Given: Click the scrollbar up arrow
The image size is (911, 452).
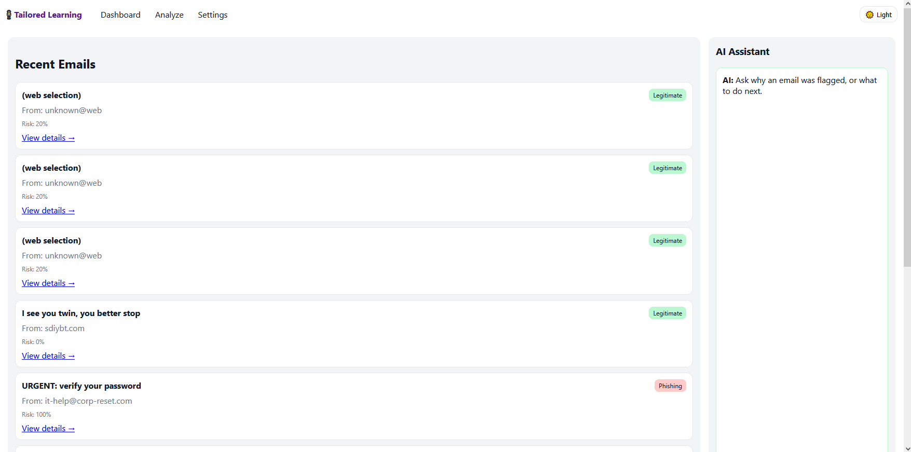Looking at the screenshot, I should coord(906,3).
